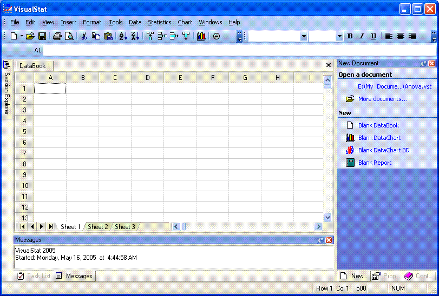Click the stack columns toolbar icon
Viewport: 439px width, 296px height.
162,36
